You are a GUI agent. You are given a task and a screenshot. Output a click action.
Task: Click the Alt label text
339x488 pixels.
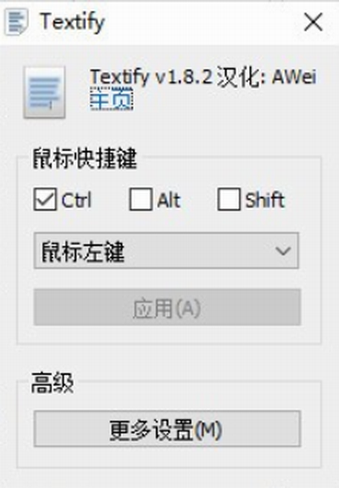(169, 200)
